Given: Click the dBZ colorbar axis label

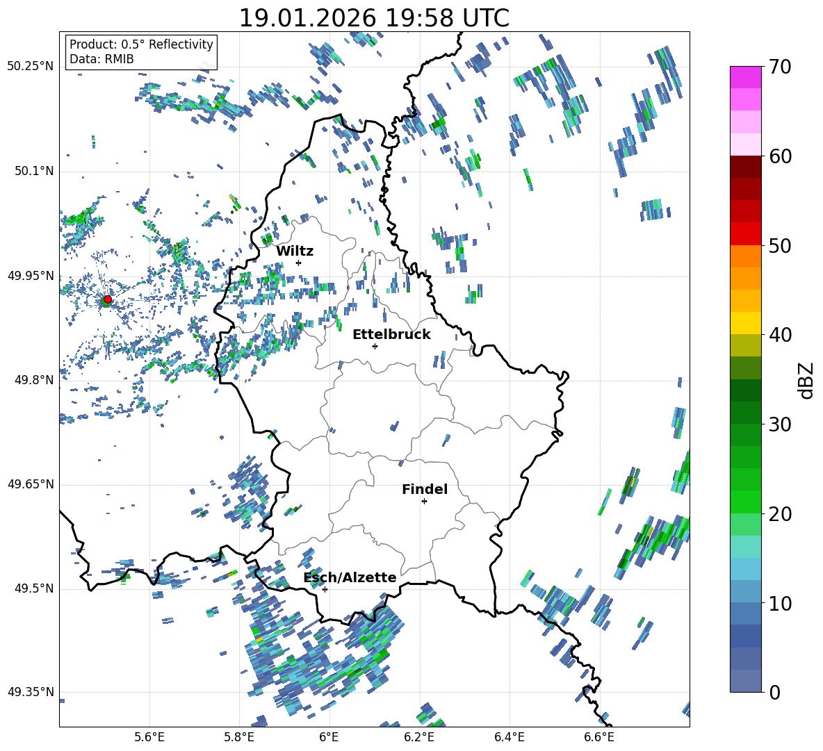Looking at the screenshot, I should click(807, 380).
